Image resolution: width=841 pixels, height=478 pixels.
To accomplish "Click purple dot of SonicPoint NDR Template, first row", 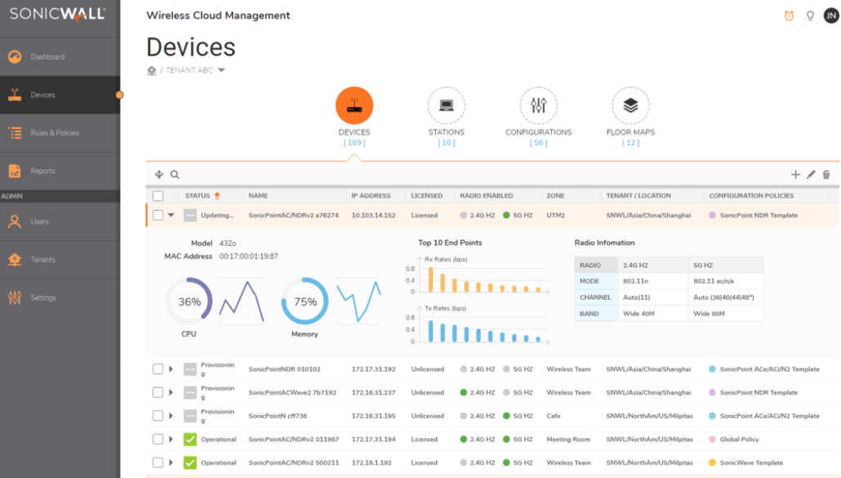I will (x=712, y=215).
